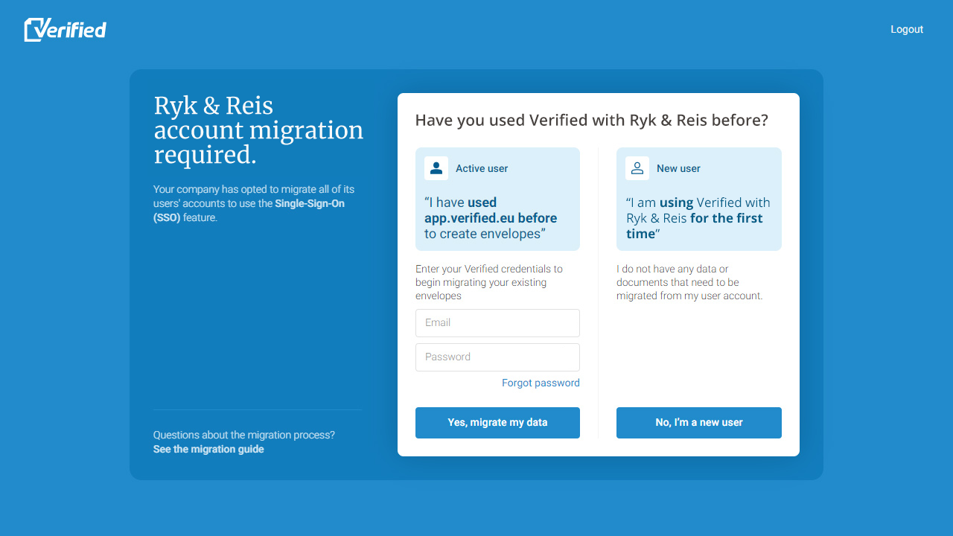953x536 pixels.
Task: Open the Forgot password link
Action: (x=541, y=383)
